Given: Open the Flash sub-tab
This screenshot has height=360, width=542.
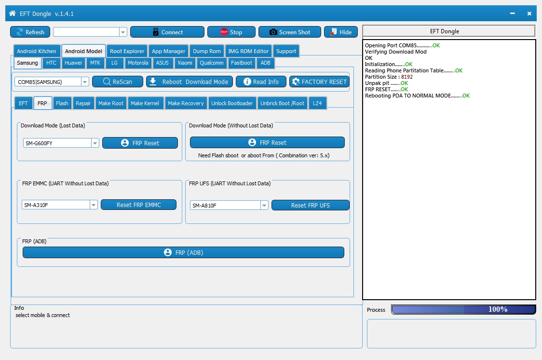Looking at the screenshot, I should [x=62, y=103].
